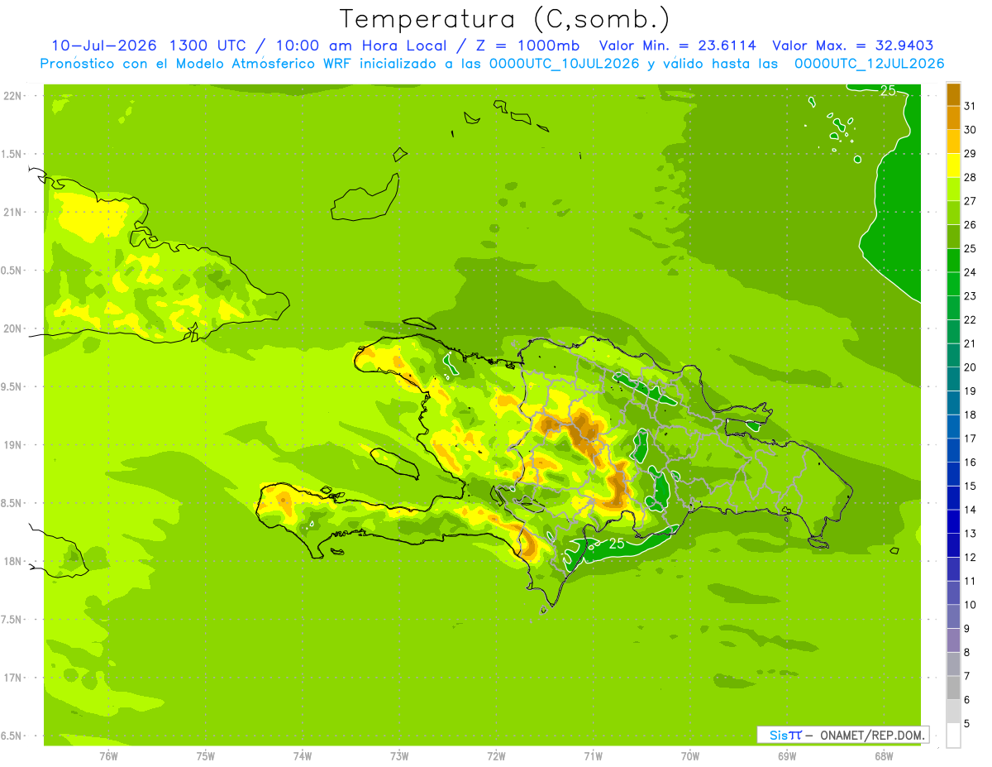Image resolution: width=992 pixels, height=767 pixels.
Task: Click the legend value "24"
Action: (x=971, y=272)
